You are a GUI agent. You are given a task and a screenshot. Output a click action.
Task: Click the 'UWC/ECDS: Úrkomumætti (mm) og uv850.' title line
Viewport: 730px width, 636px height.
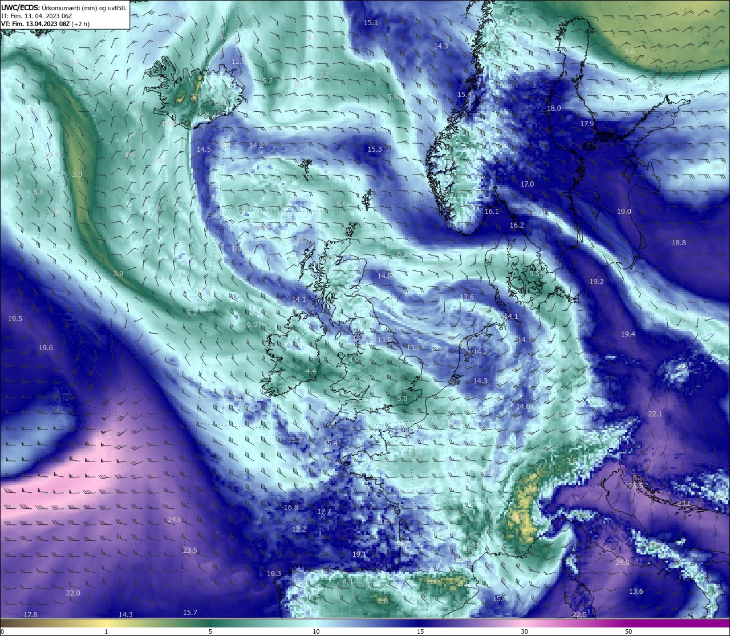(x=64, y=7)
